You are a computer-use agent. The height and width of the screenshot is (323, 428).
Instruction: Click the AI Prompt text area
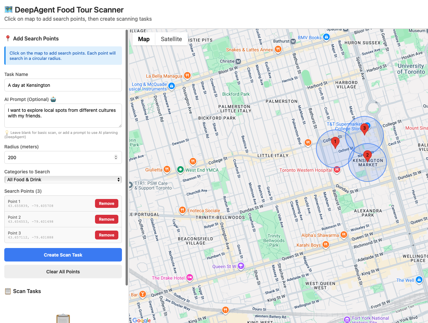coord(63,116)
